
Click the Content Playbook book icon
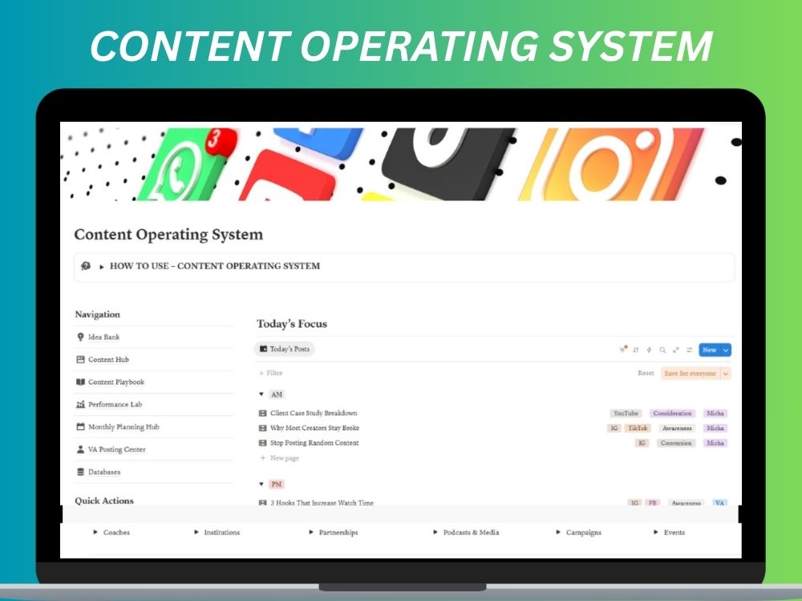click(x=80, y=381)
